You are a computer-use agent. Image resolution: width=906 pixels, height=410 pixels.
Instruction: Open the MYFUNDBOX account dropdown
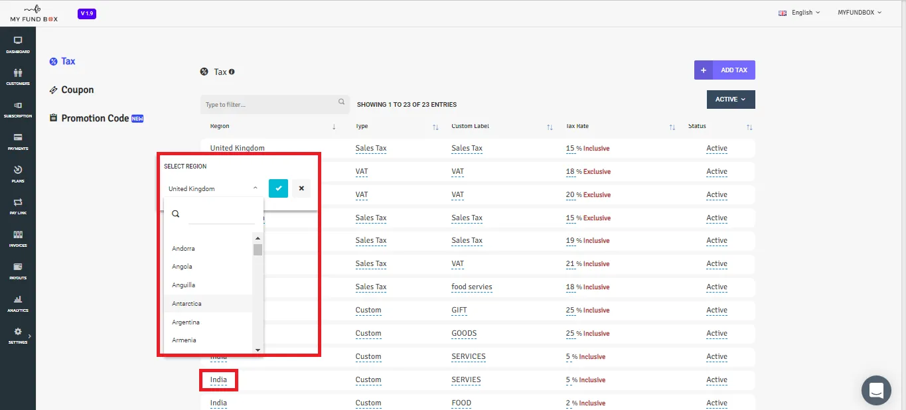pos(858,13)
